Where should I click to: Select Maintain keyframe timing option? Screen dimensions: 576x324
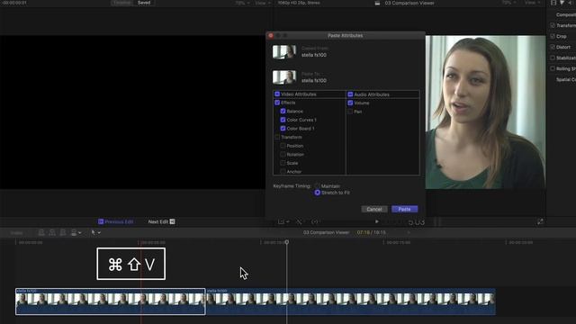coord(318,186)
